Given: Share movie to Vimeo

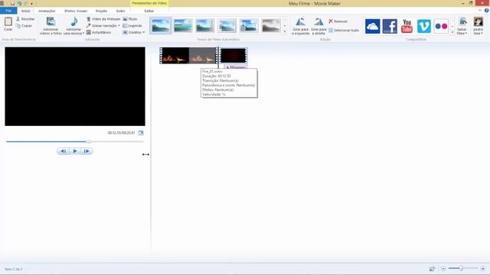Looking at the screenshot, I should tap(424, 26).
